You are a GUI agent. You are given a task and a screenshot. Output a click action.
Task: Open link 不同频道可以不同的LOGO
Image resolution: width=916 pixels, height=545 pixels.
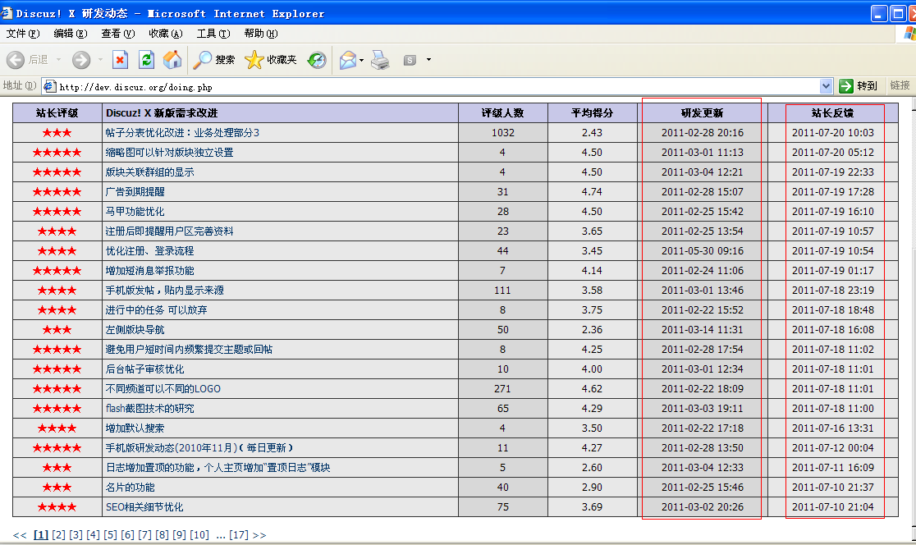(163, 389)
